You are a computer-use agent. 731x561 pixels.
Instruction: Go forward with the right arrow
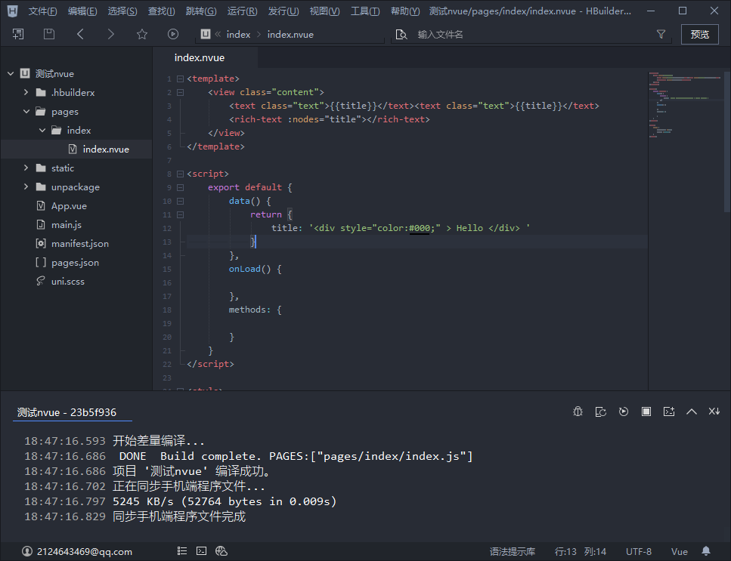pyautogui.click(x=111, y=34)
